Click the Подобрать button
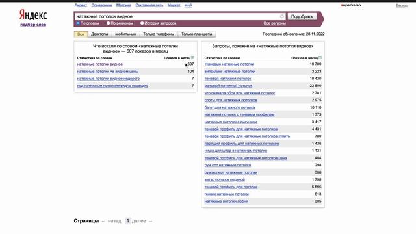Image resolution: width=416 pixels, height=234 pixels. (x=302, y=16)
